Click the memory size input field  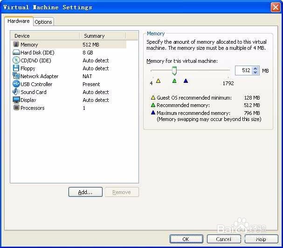[243, 70]
